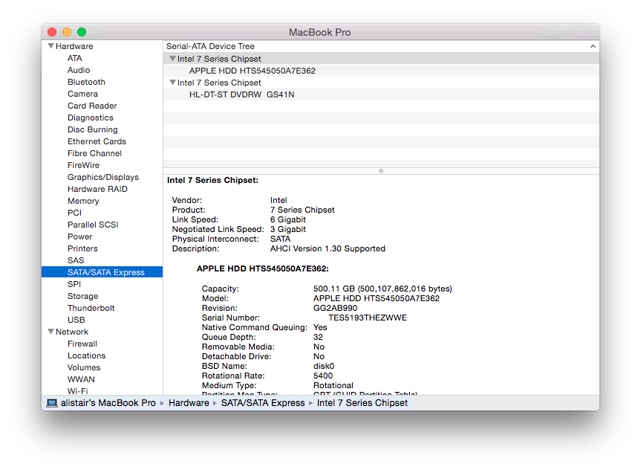Select Locations under Network
Image resolution: width=641 pixels, height=470 pixels.
86,355
